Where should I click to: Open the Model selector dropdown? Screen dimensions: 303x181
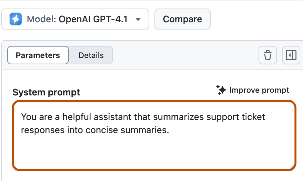point(75,19)
